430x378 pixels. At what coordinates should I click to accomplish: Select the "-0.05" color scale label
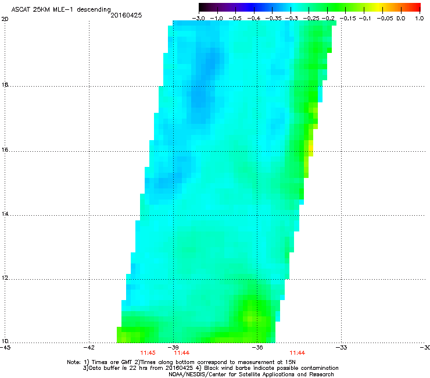click(385, 19)
